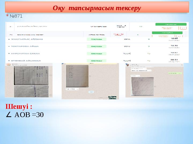Screen dimensions: 193x144
Task: Click the contact avatar in the left chat header
Action: point(9,65)
